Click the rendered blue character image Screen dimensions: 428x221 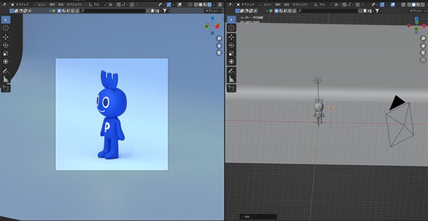click(112, 114)
